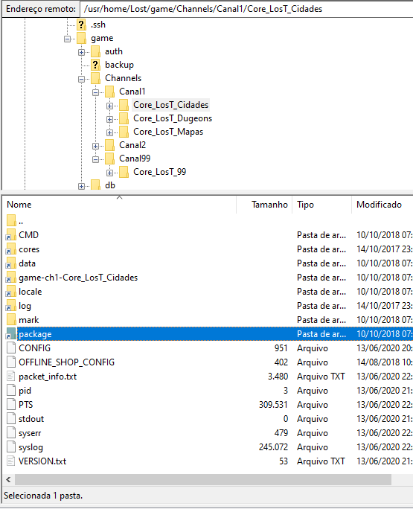
Task: Expand the Canal2 folder node
Action: pos(95,146)
